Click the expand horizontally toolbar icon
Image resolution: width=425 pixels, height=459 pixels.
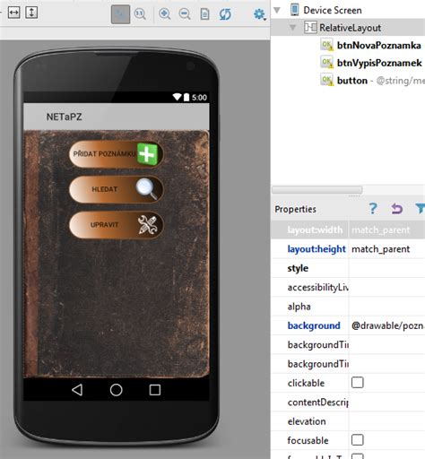click(13, 13)
